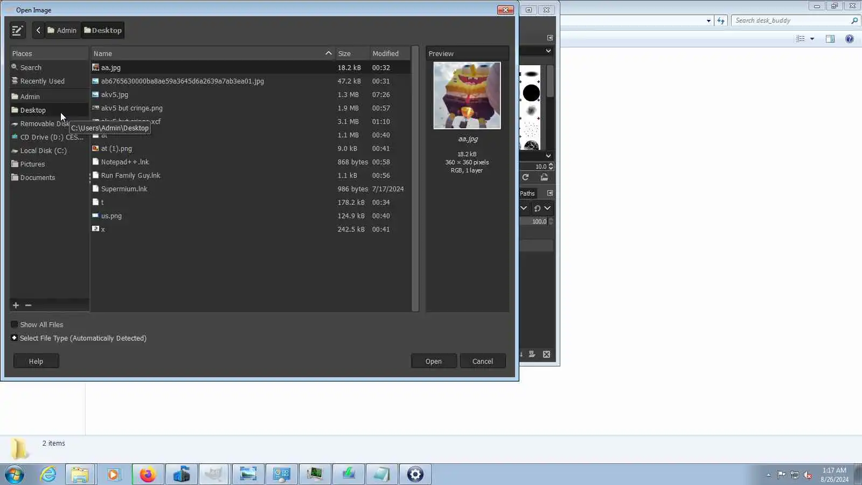Click the Cancel button

click(483, 362)
